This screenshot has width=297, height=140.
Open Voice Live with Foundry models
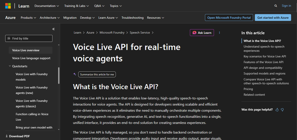(x=32, y=77)
